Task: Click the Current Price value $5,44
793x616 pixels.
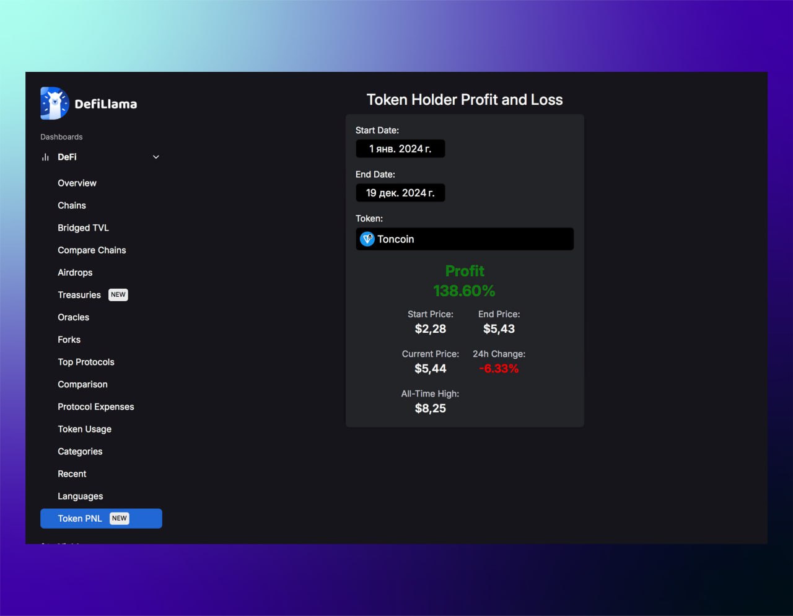Action: pyautogui.click(x=431, y=369)
